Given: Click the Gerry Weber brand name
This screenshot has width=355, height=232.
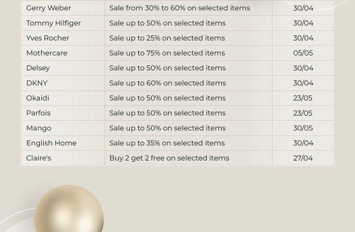Looking at the screenshot, I should coord(48,8).
